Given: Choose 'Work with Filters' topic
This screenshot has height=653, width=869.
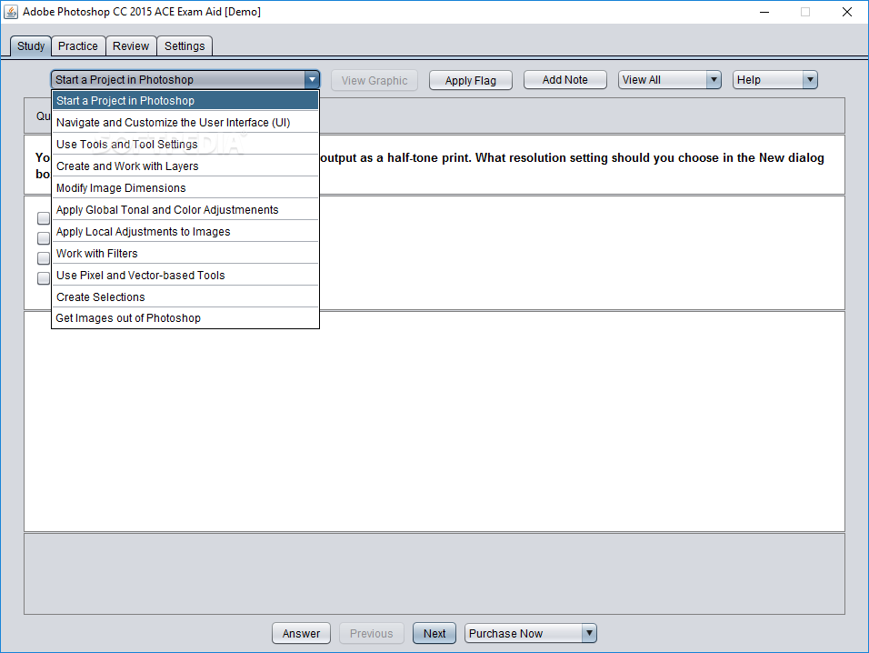Looking at the screenshot, I should 185,254.
